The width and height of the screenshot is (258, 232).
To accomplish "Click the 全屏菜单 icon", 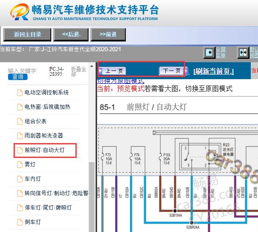I will (209, 52).
